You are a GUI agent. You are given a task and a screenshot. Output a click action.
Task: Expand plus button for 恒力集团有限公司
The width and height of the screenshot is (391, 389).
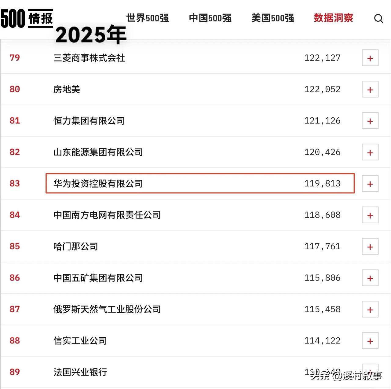[x=370, y=121]
